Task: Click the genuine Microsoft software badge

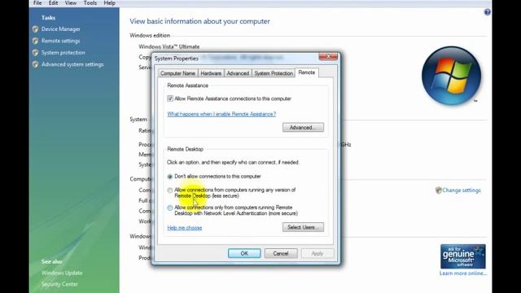Action: tap(463, 256)
